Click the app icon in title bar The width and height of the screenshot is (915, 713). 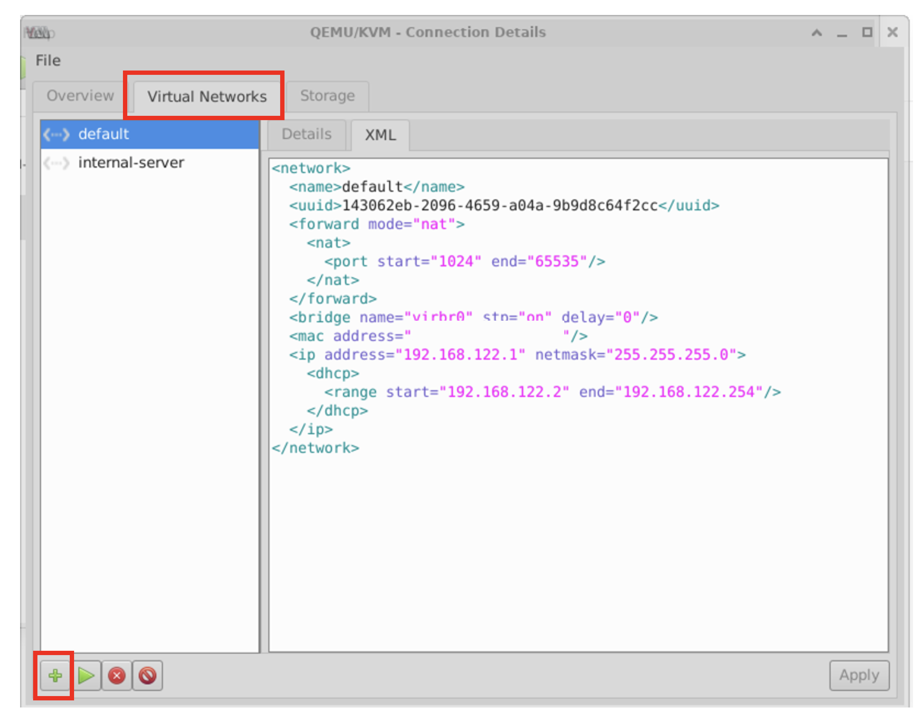[x=39, y=32]
